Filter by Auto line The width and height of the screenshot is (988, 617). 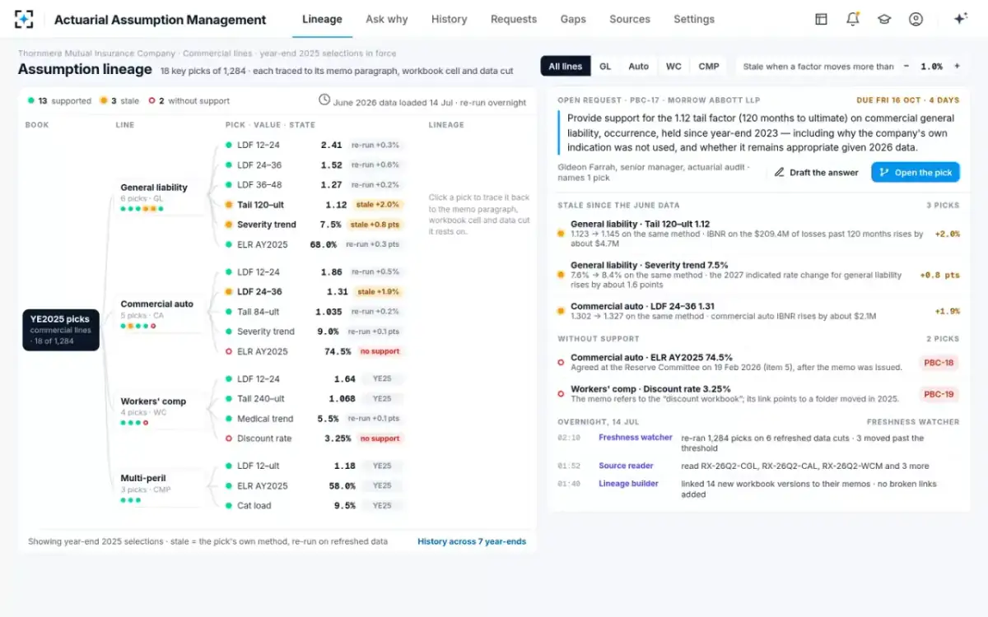click(x=639, y=67)
